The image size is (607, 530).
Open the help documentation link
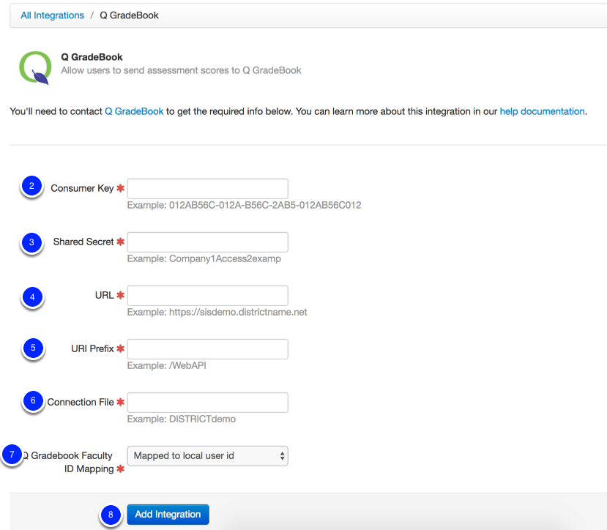pos(542,111)
